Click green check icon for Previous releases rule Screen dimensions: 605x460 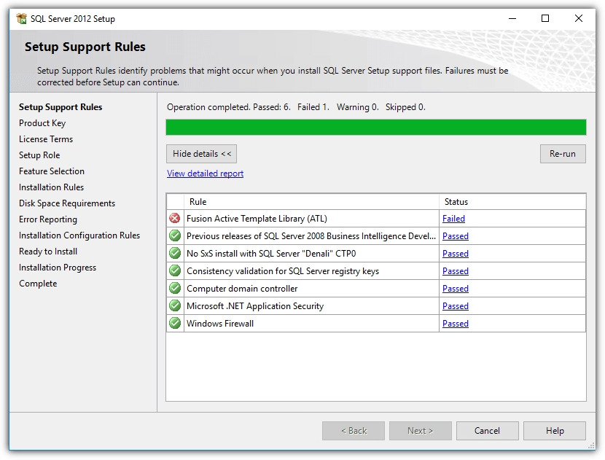pyautogui.click(x=175, y=235)
